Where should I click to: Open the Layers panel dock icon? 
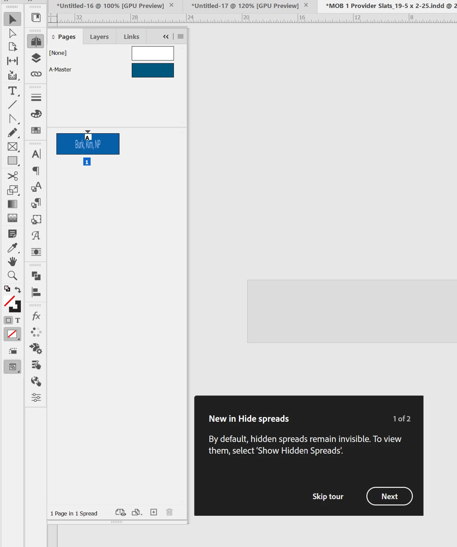36,58
